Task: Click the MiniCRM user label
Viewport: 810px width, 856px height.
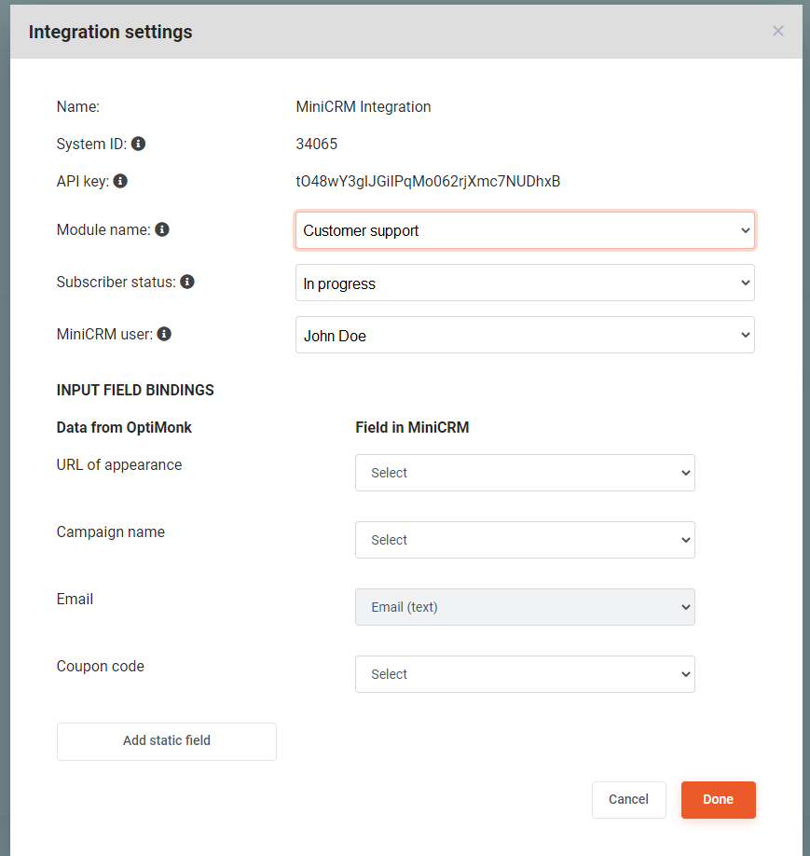Action: pyautogui.click(x=104, y=334)
